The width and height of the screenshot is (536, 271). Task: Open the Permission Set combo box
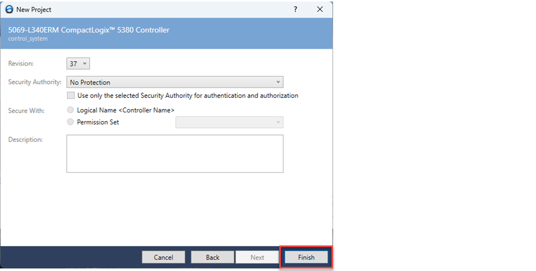point(229,122)
